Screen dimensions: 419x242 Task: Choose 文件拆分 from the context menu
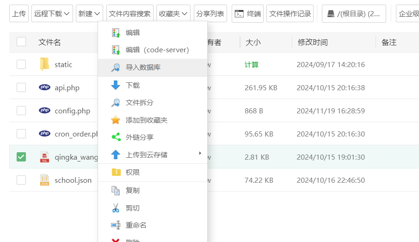pyautogui.click(x=139, y=103)
